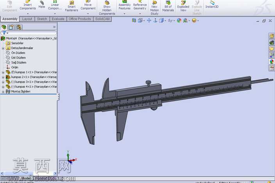This screenshot has height=183, width=275.
Task: Click Show Hidden Components
Action: [107, 8]
